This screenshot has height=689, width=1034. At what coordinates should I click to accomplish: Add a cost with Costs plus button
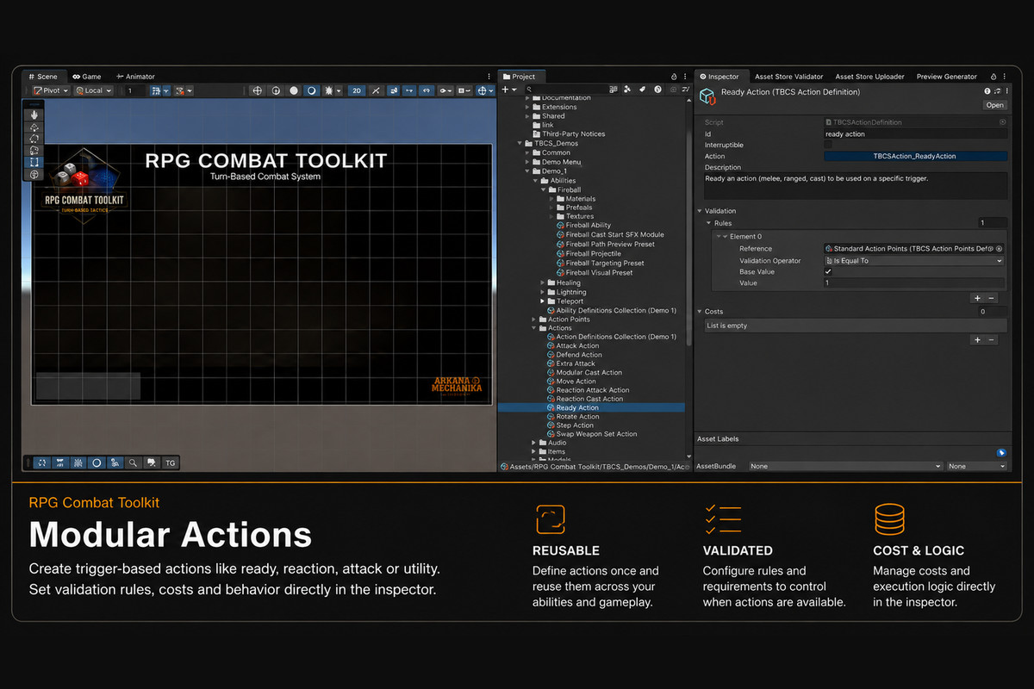coord(977,340)
